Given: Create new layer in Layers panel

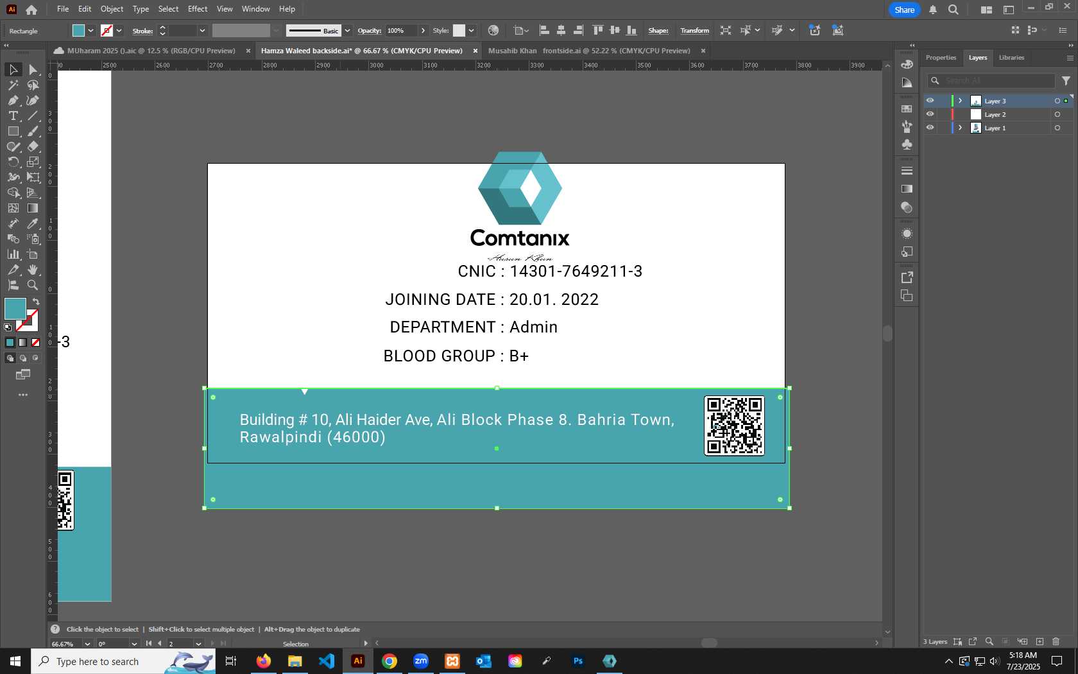Looking at the screenshot, I should 1039,641.
